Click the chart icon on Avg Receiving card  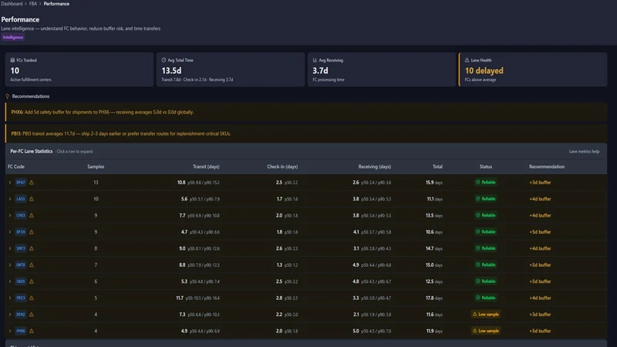(x=315, y=60)
